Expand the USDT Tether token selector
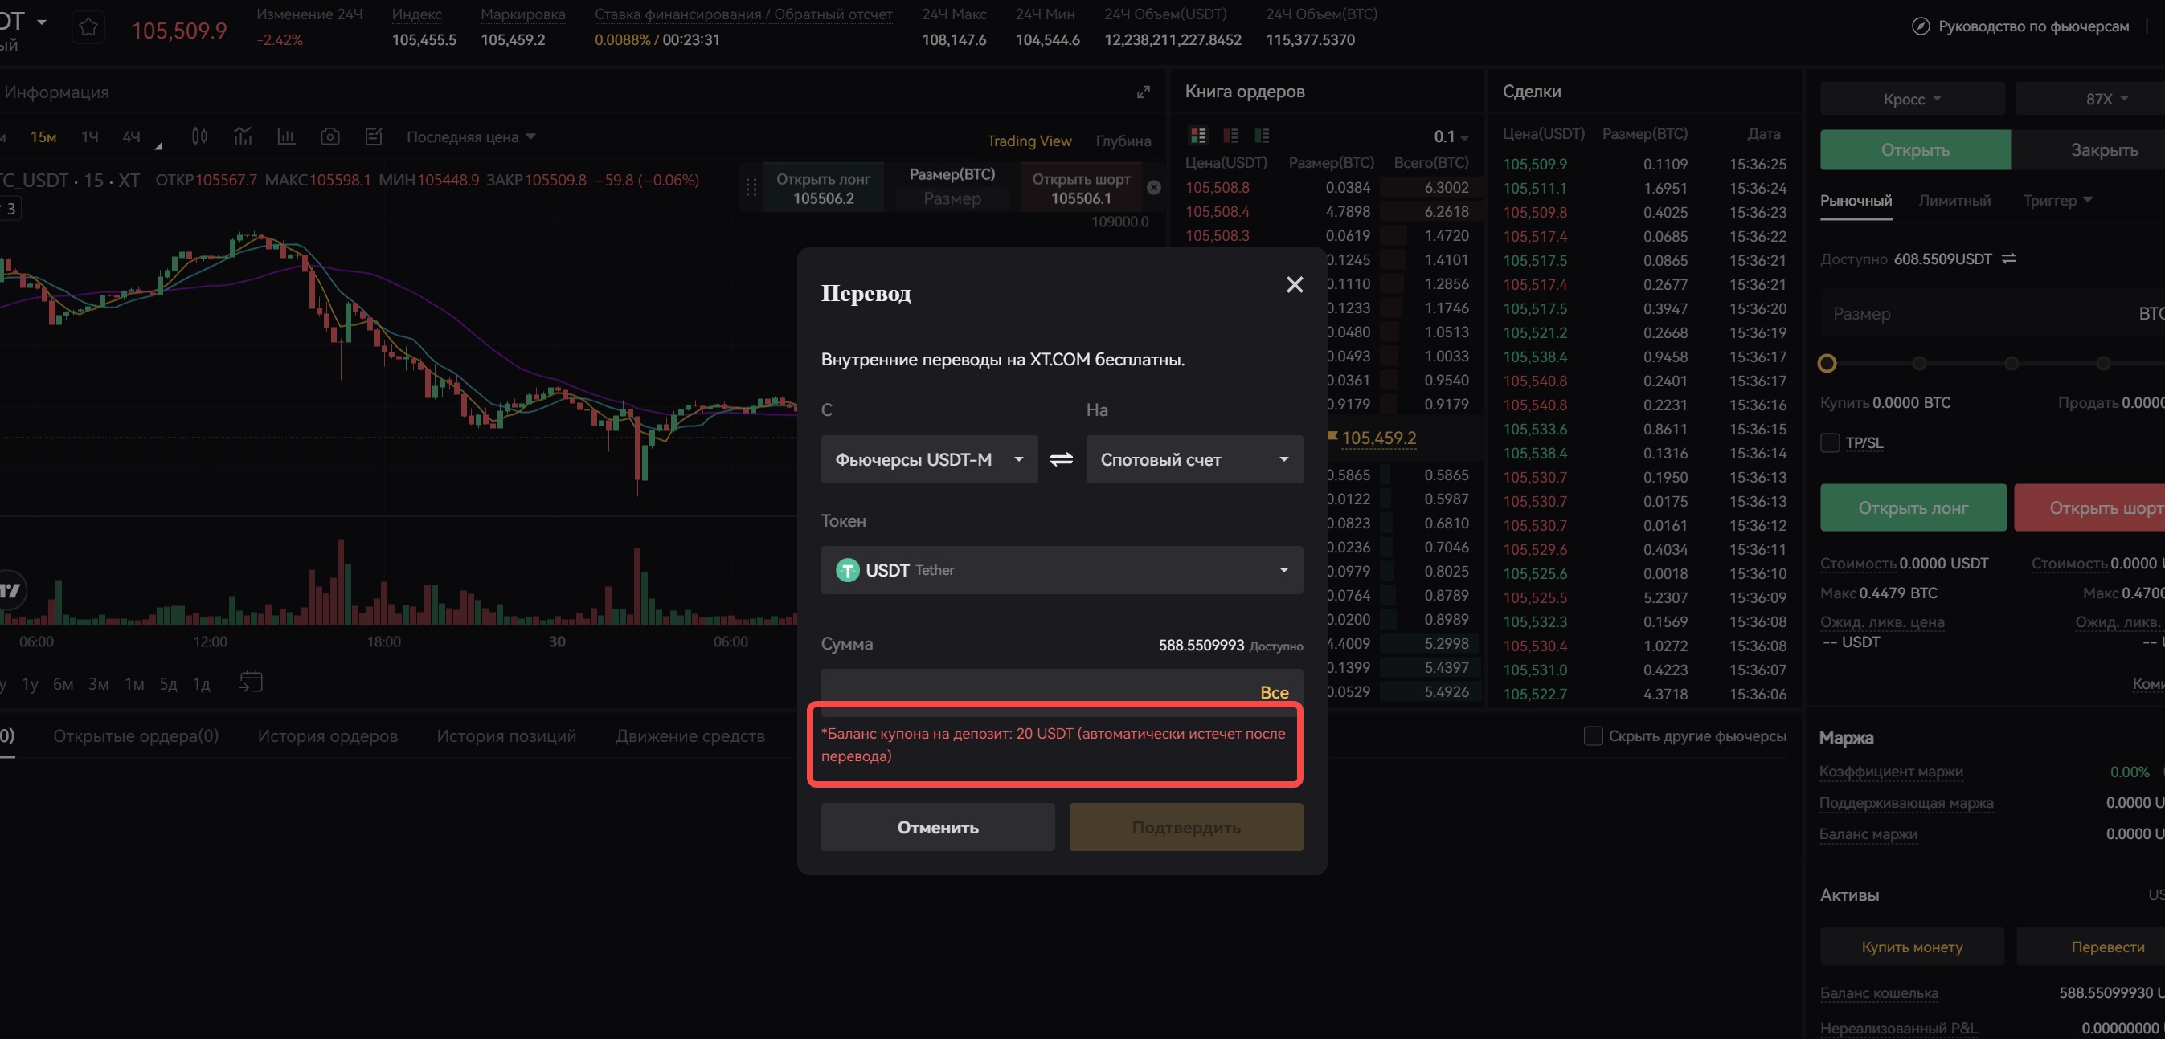 [1062, 570]
